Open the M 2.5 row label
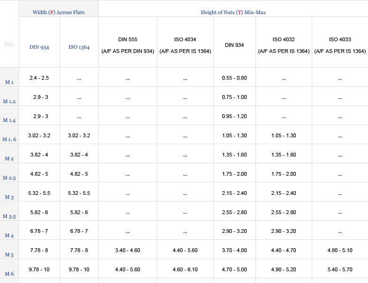Image resolution: width=368 pixels, height=283 pixels. point(9,178)
